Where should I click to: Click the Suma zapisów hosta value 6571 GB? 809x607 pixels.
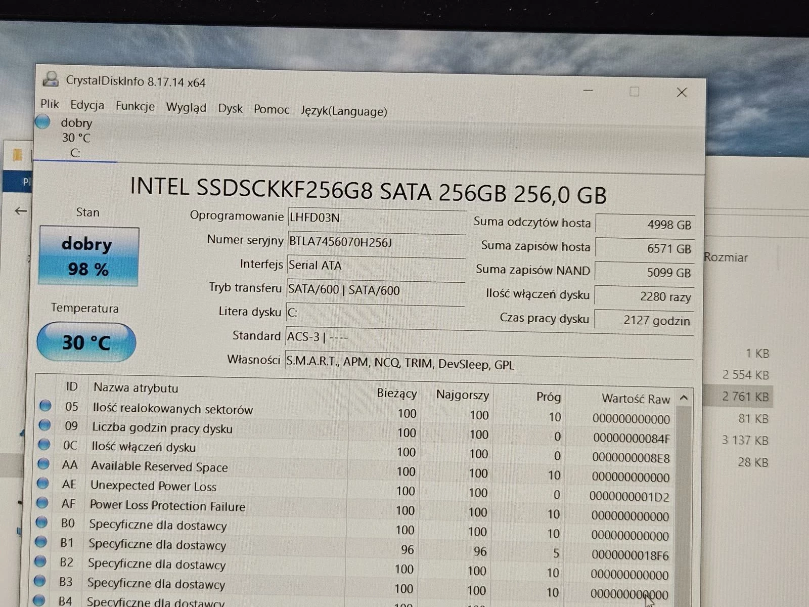(645, 248)
